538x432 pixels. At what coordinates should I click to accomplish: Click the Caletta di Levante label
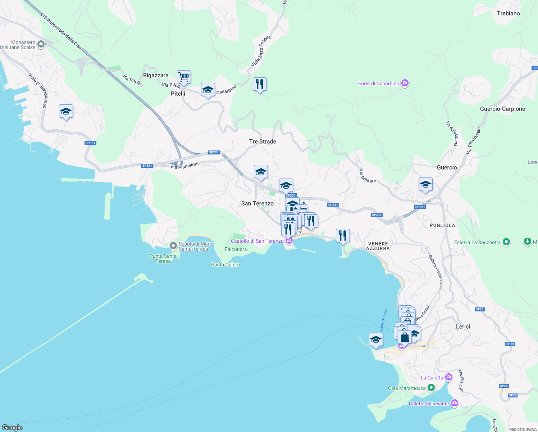(429, 404)
